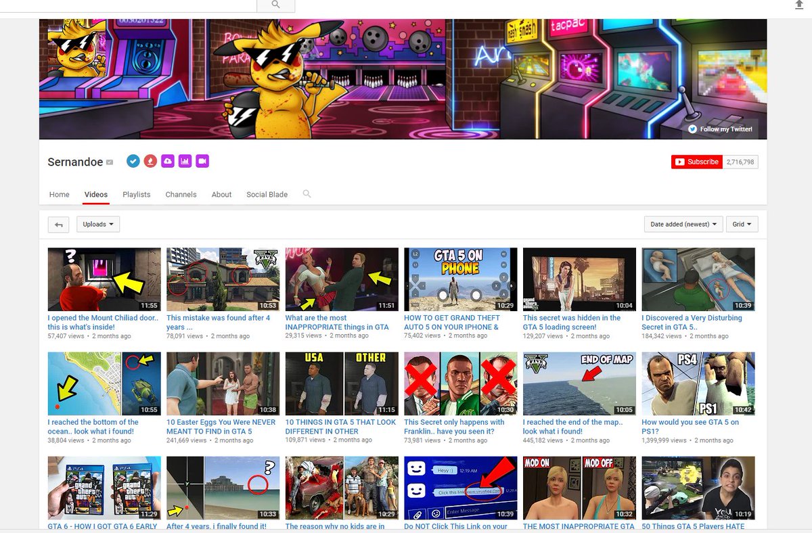Go to the Home tab

tap(60, 194)
